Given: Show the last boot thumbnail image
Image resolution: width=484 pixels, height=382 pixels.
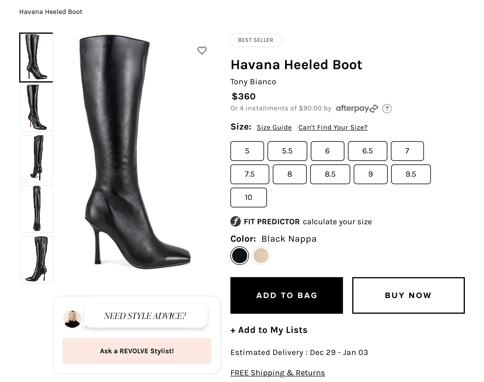Looking at the screenshot, I should 37,260.
